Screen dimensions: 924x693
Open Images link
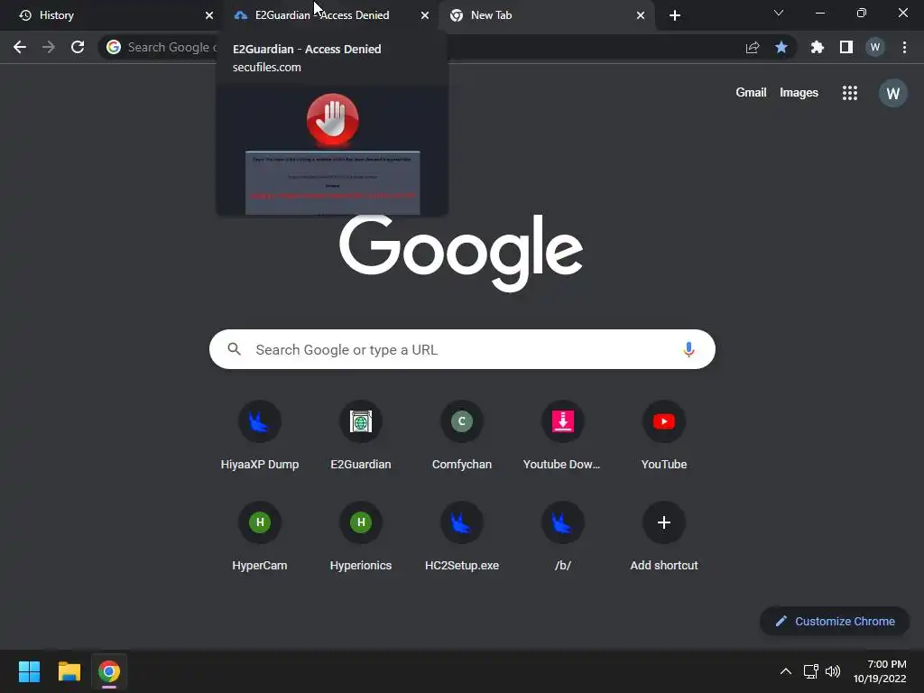(799, 93)
